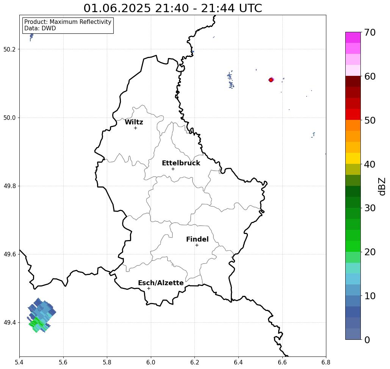This screenshot has width=390, height=369.
Task: Click the 49.8 latitude tick label
Action: 9,186
